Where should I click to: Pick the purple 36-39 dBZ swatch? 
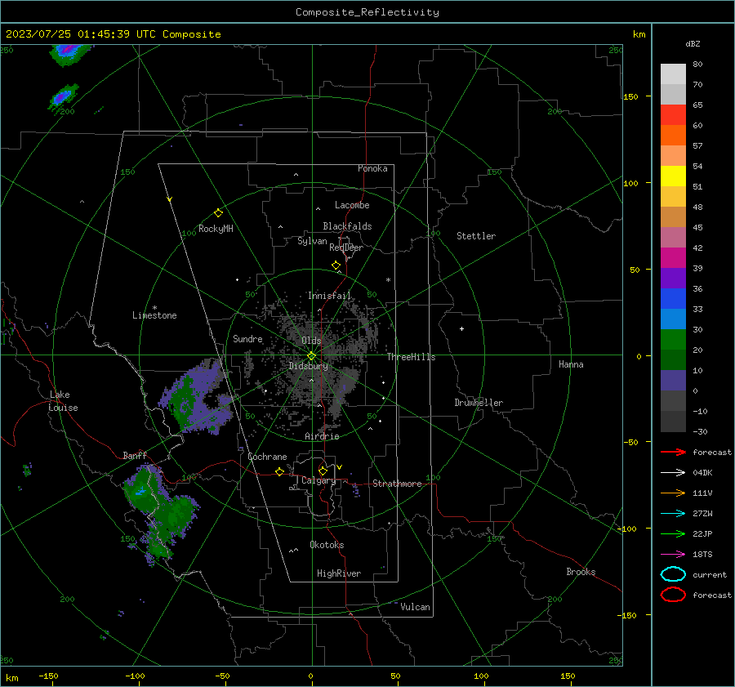coord(673,278)
